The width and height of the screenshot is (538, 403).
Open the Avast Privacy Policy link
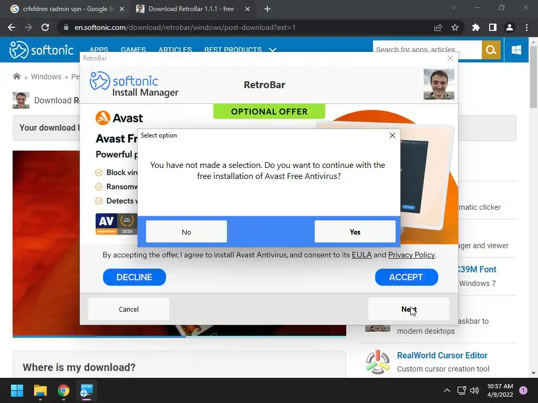411,255
